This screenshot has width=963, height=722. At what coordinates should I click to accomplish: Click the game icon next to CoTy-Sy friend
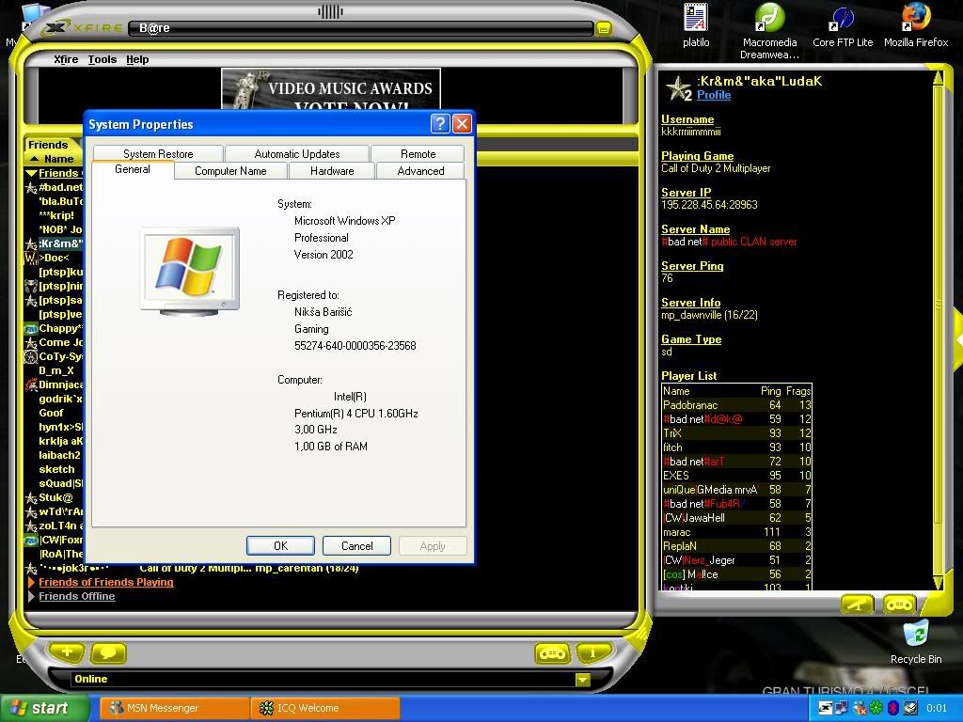click(x=31, y=356)
